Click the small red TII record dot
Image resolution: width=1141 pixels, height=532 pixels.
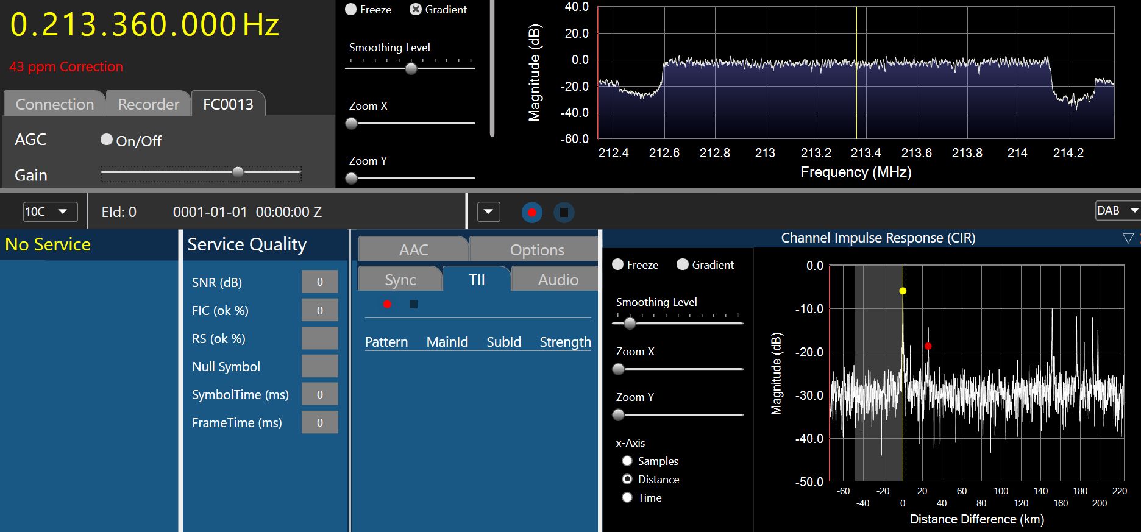pyautogui.click(x=387, y=304)
